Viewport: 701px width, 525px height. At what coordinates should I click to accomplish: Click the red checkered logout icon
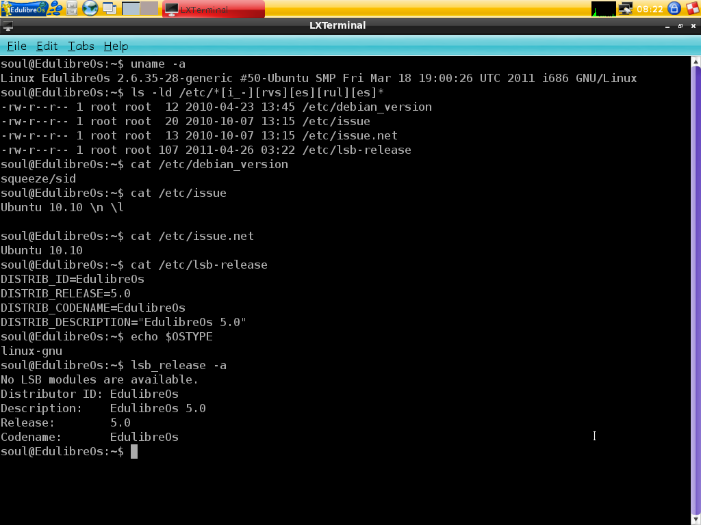[x=693, y=8]
